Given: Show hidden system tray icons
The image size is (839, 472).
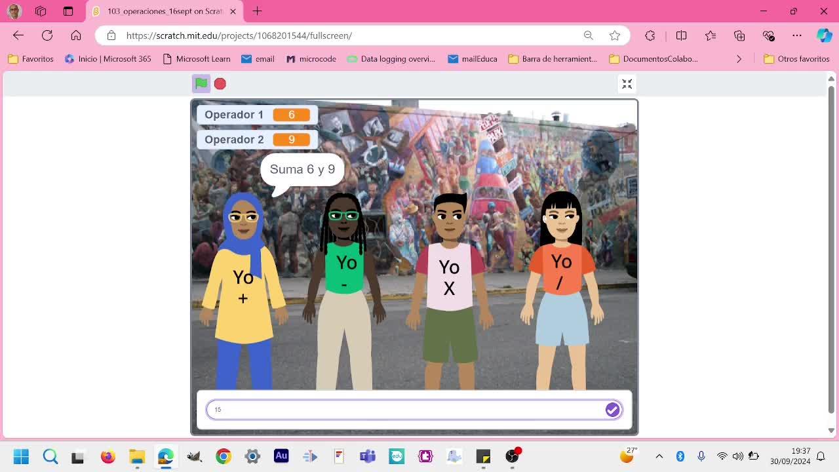Looking at the screenshot, I should (x=659, y=456).
